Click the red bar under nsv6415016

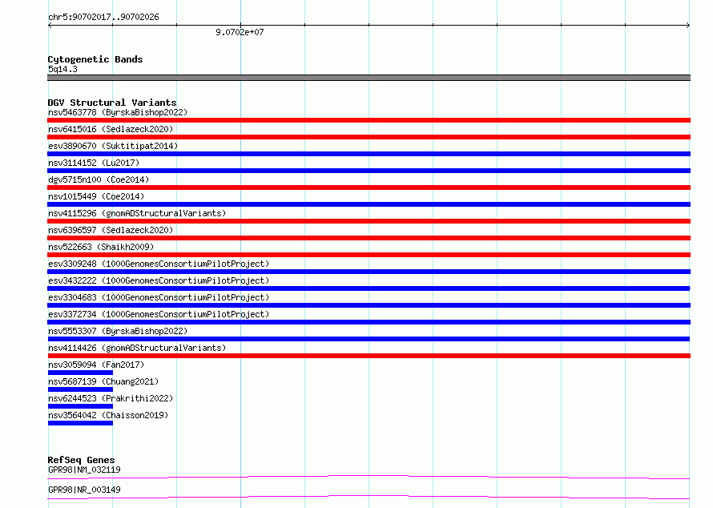coord(369,137)
